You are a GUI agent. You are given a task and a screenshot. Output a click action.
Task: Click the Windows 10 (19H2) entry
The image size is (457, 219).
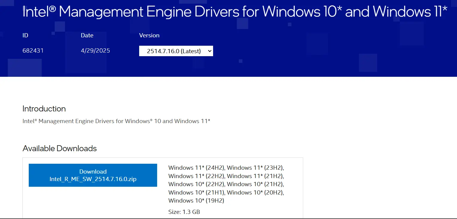pos(196,200)
